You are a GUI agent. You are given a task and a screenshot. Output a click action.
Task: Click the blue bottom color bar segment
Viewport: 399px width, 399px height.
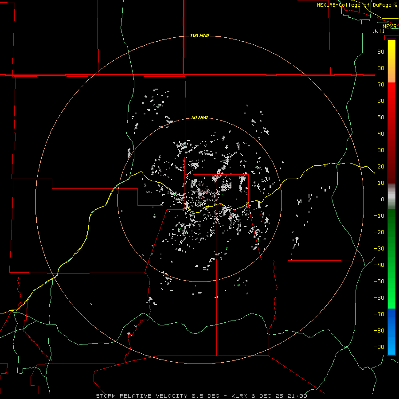(391, 332)
